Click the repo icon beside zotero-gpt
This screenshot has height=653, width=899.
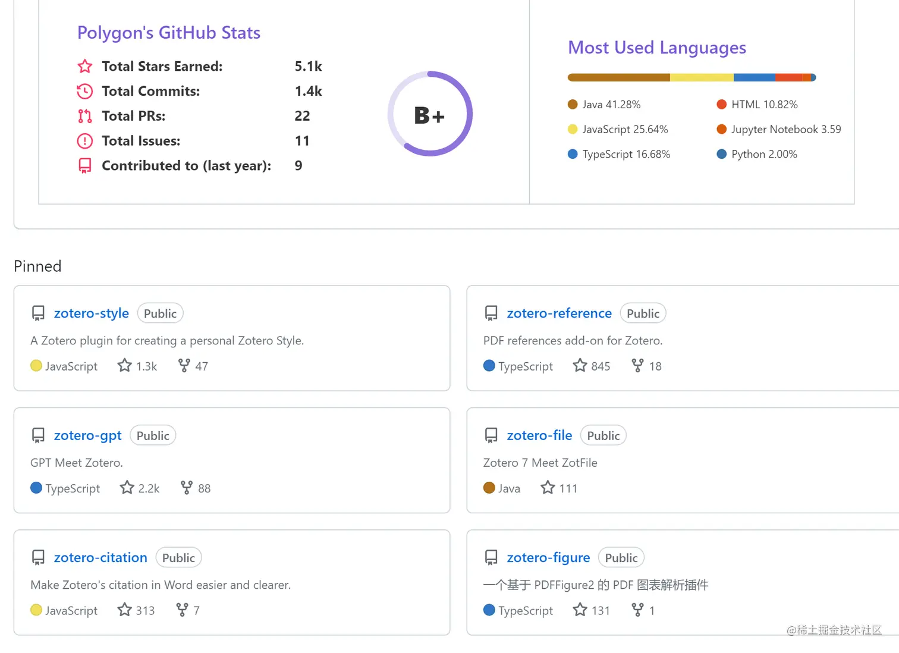[38, 436]
